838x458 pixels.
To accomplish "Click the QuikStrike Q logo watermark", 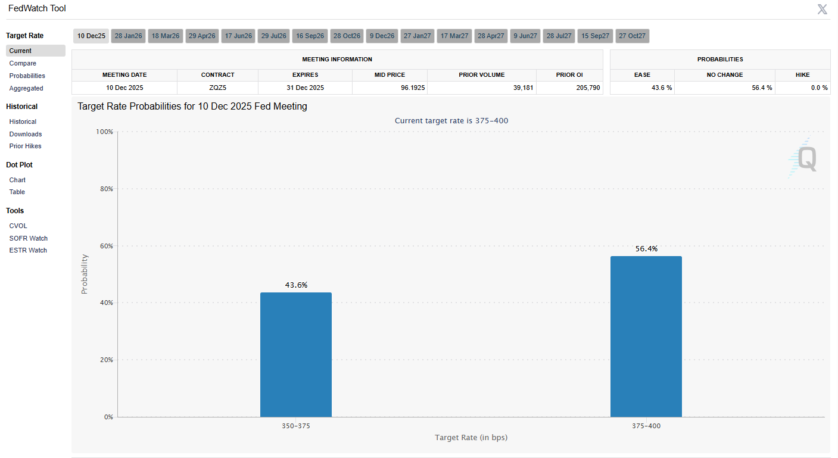I will [805, 158].
